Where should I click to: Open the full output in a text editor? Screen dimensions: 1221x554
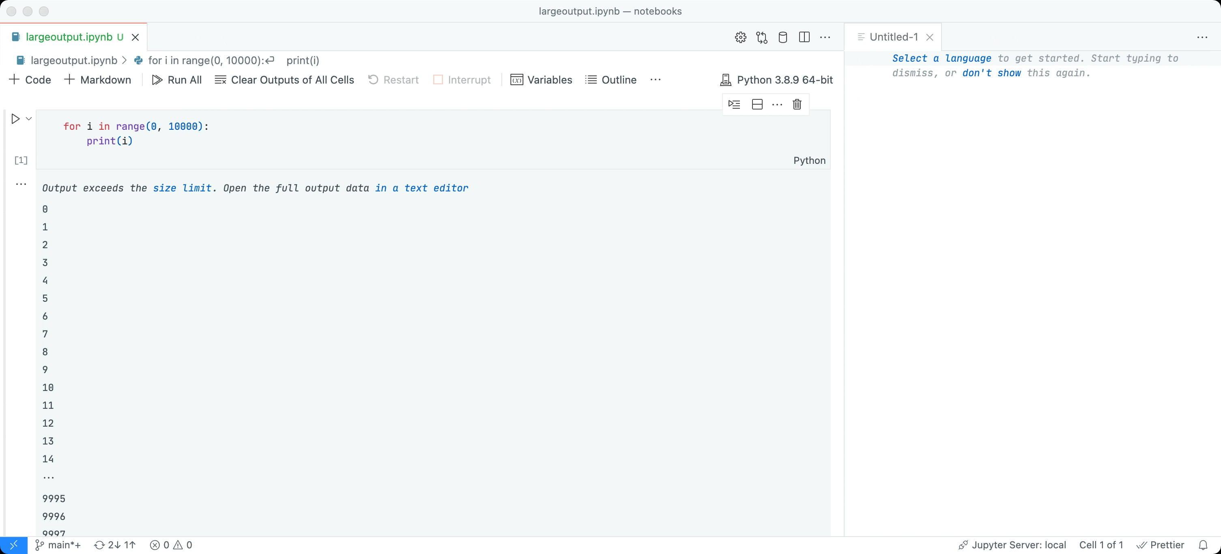[421, 187]
